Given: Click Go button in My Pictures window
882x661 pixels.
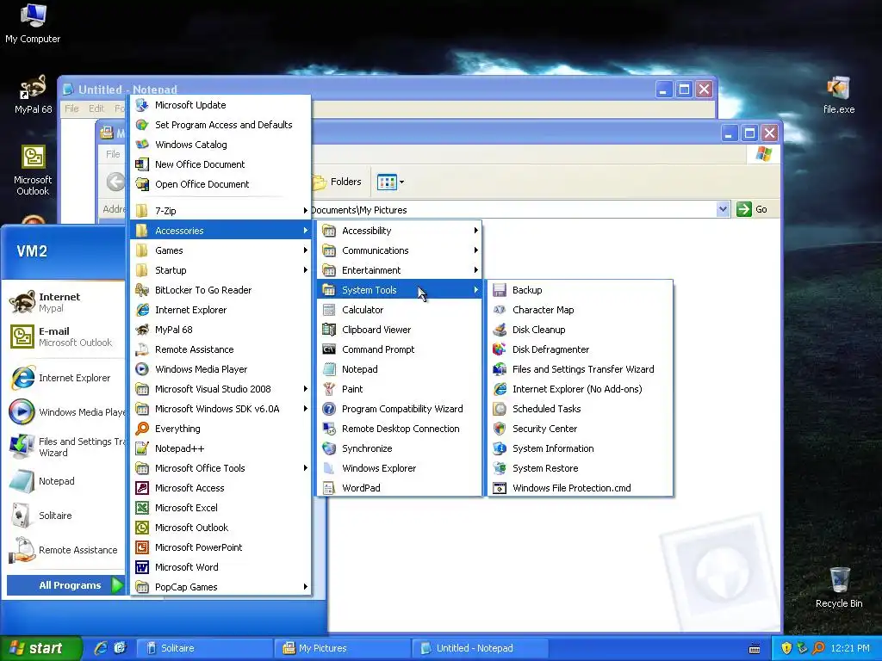Looking at the screenshot, I should tap(751, 209).
